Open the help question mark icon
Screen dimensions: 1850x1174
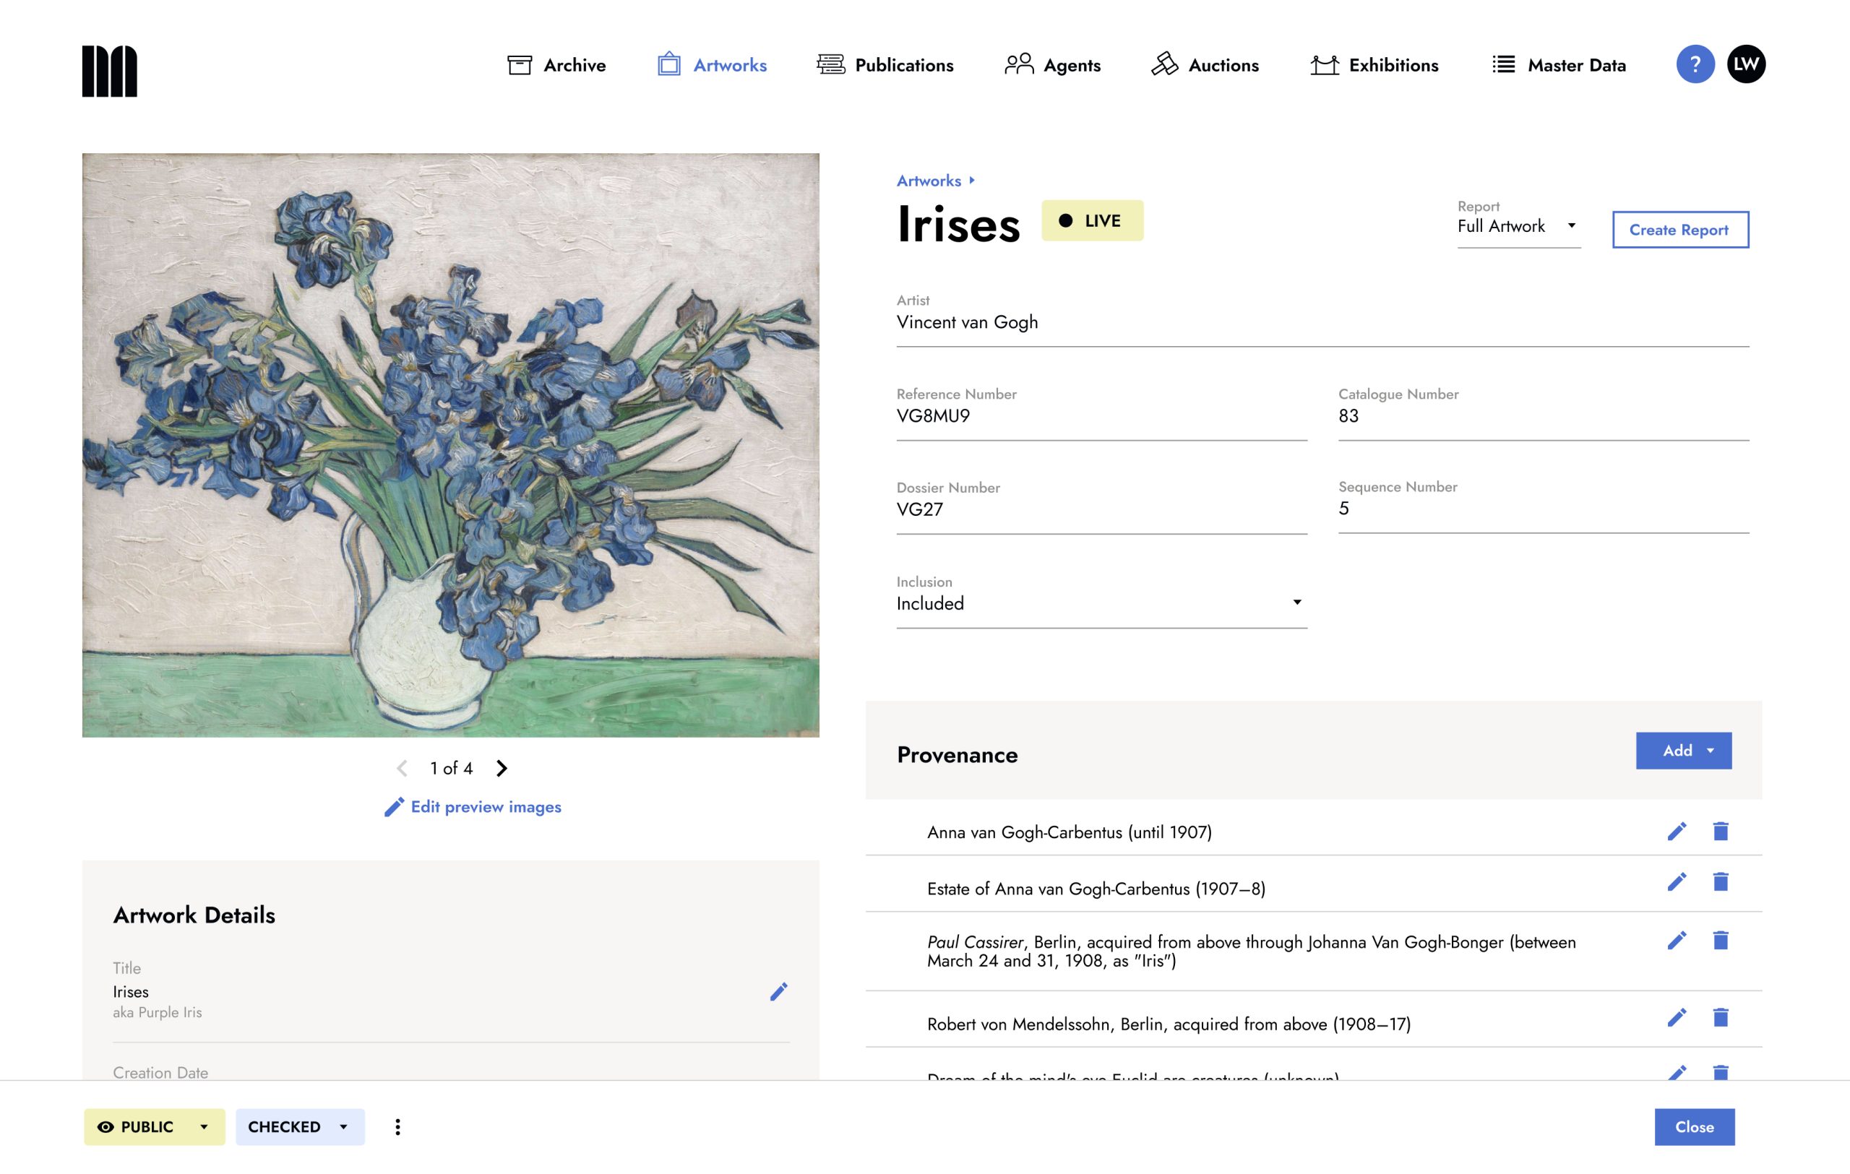(1695, 64)
